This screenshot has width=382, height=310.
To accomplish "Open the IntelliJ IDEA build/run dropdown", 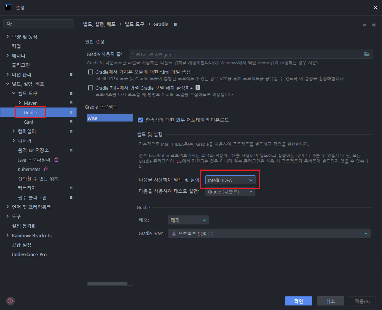I will pyautogui.click(x=230, y=180).
